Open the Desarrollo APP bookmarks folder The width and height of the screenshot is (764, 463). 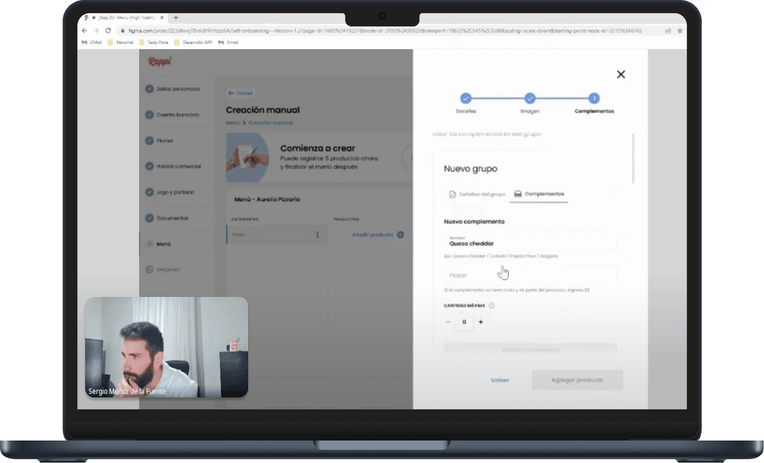[x=193, y=42]
